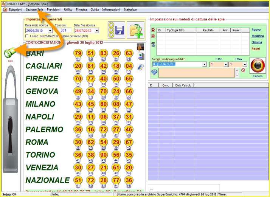Click the Tipologia filtro column header
This screenshot has width=270, height=197.
coord(181,30)
